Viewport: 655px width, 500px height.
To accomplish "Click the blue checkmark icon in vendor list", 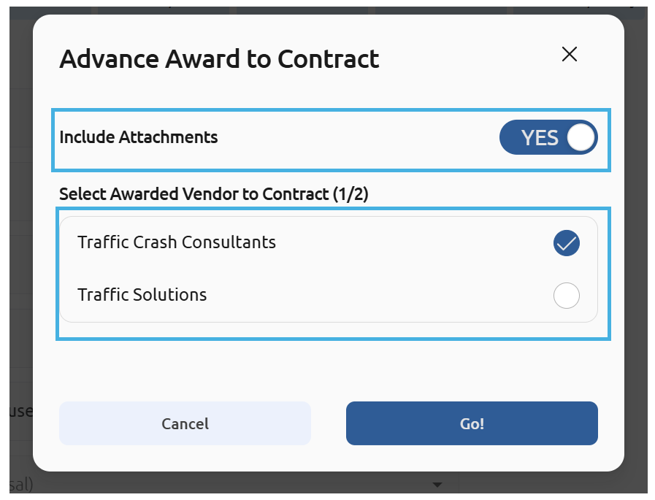I will click(567, 243).
